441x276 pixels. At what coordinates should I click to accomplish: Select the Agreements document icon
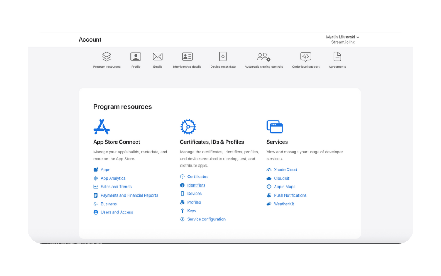click(337, 56)
